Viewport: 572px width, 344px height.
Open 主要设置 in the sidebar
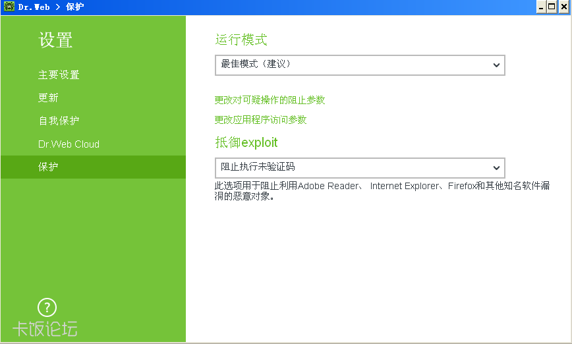pos(59,74)
